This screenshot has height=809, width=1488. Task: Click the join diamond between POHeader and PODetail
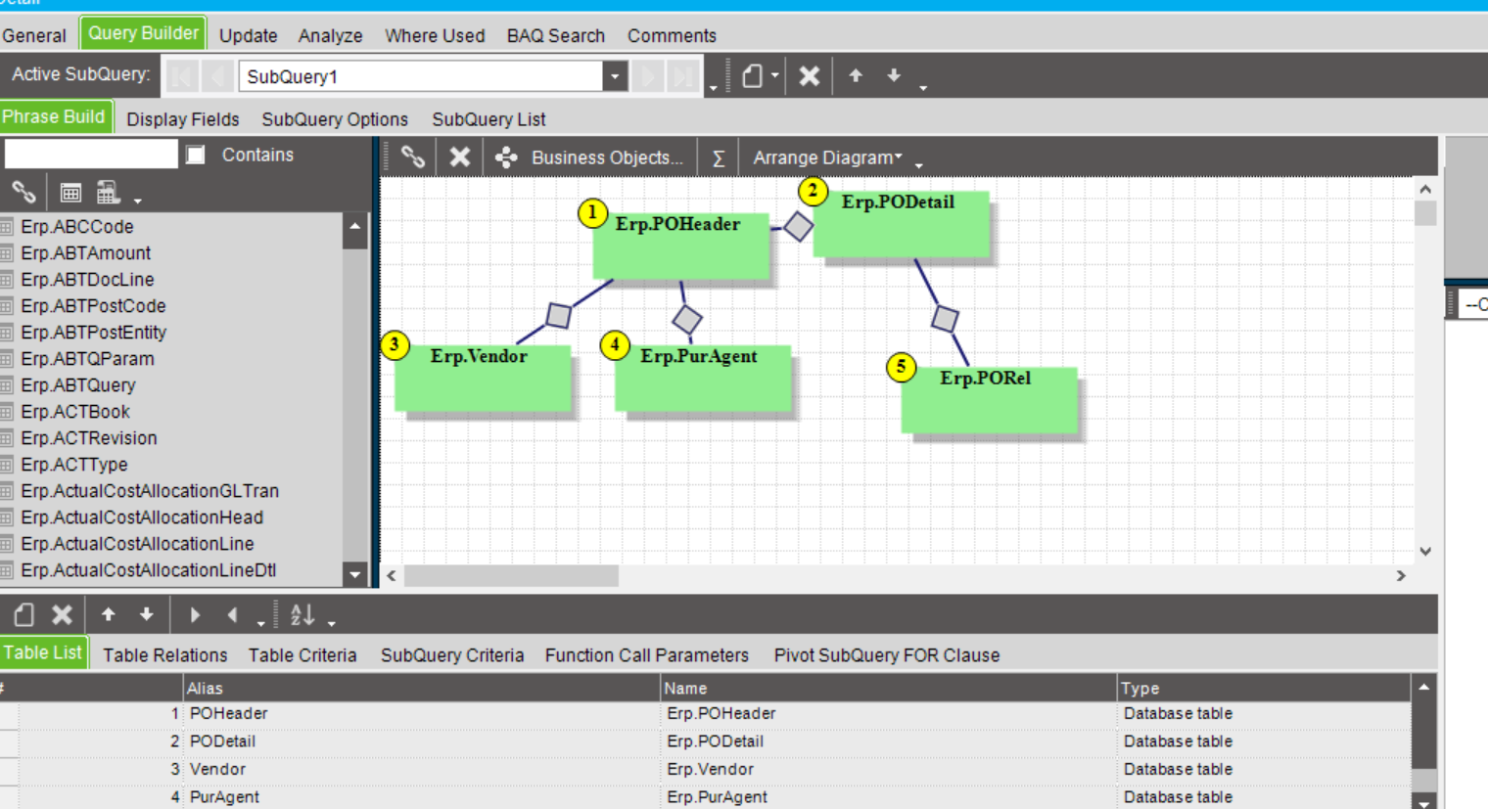[x=798, y=227]
